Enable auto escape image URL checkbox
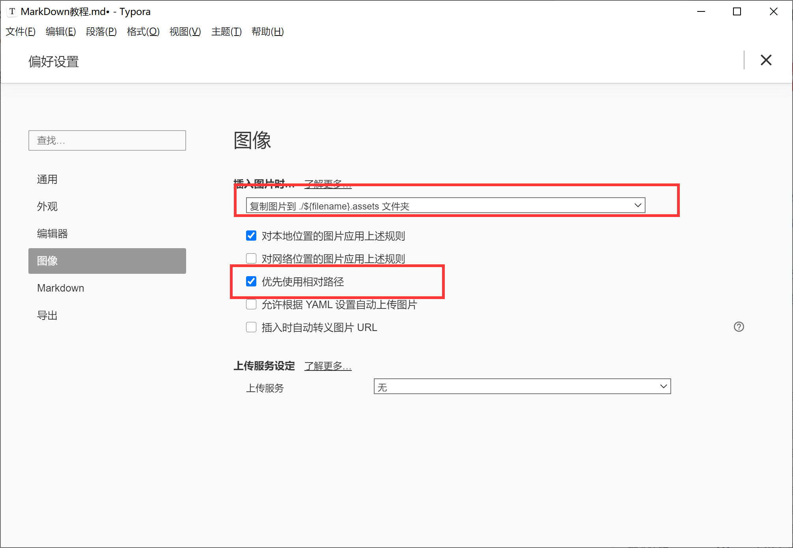This screenshot has height=548, width=793. tap(251, 327)
